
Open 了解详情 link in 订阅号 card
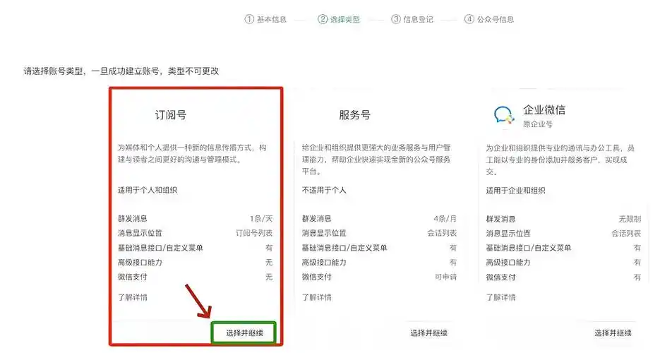pyautogui.click(x=133, y=297)
